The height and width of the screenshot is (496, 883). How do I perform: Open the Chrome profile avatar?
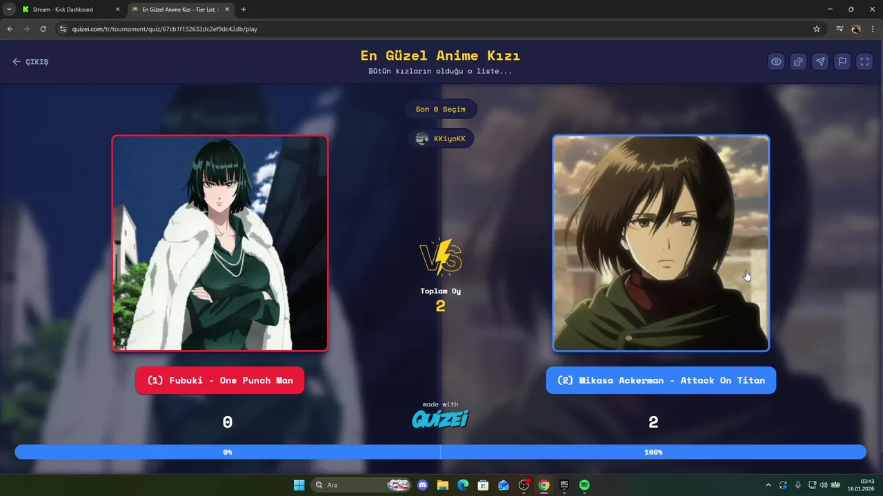point(856,29)
